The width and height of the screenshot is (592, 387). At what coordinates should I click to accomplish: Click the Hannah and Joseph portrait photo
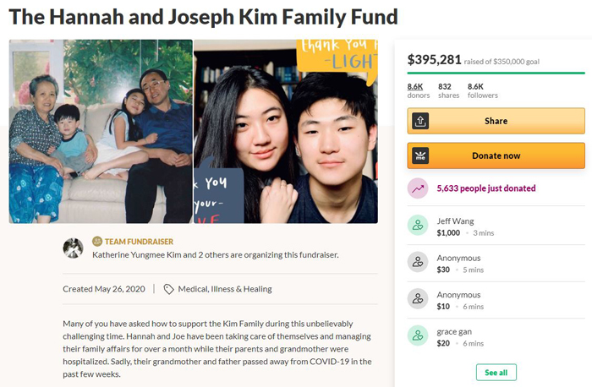tap(286, 131)
